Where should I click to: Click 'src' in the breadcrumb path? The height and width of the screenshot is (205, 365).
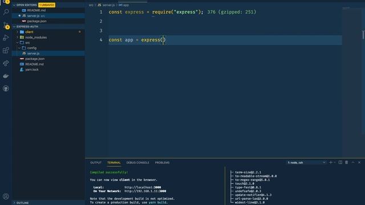click(x=91, y=5)
